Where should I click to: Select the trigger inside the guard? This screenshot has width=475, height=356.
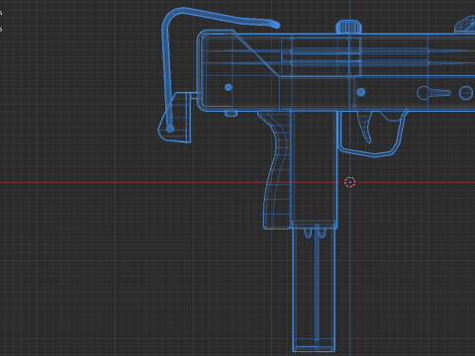click(x=365, y=127)
